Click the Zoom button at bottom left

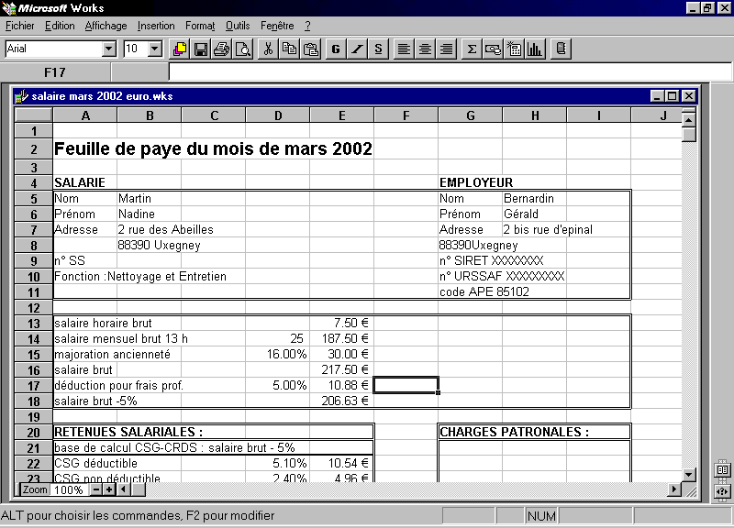pos(35,489)
